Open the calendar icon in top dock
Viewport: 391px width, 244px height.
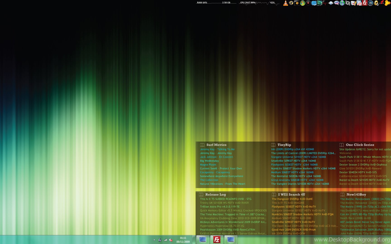353,3
